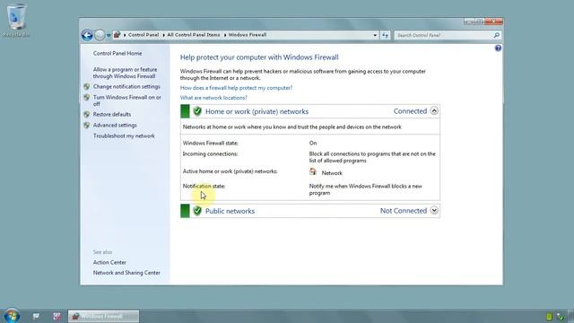Click the pinned pink taskbar icon
The height and width of the screenshot is (323, 574).
[57, 316]
